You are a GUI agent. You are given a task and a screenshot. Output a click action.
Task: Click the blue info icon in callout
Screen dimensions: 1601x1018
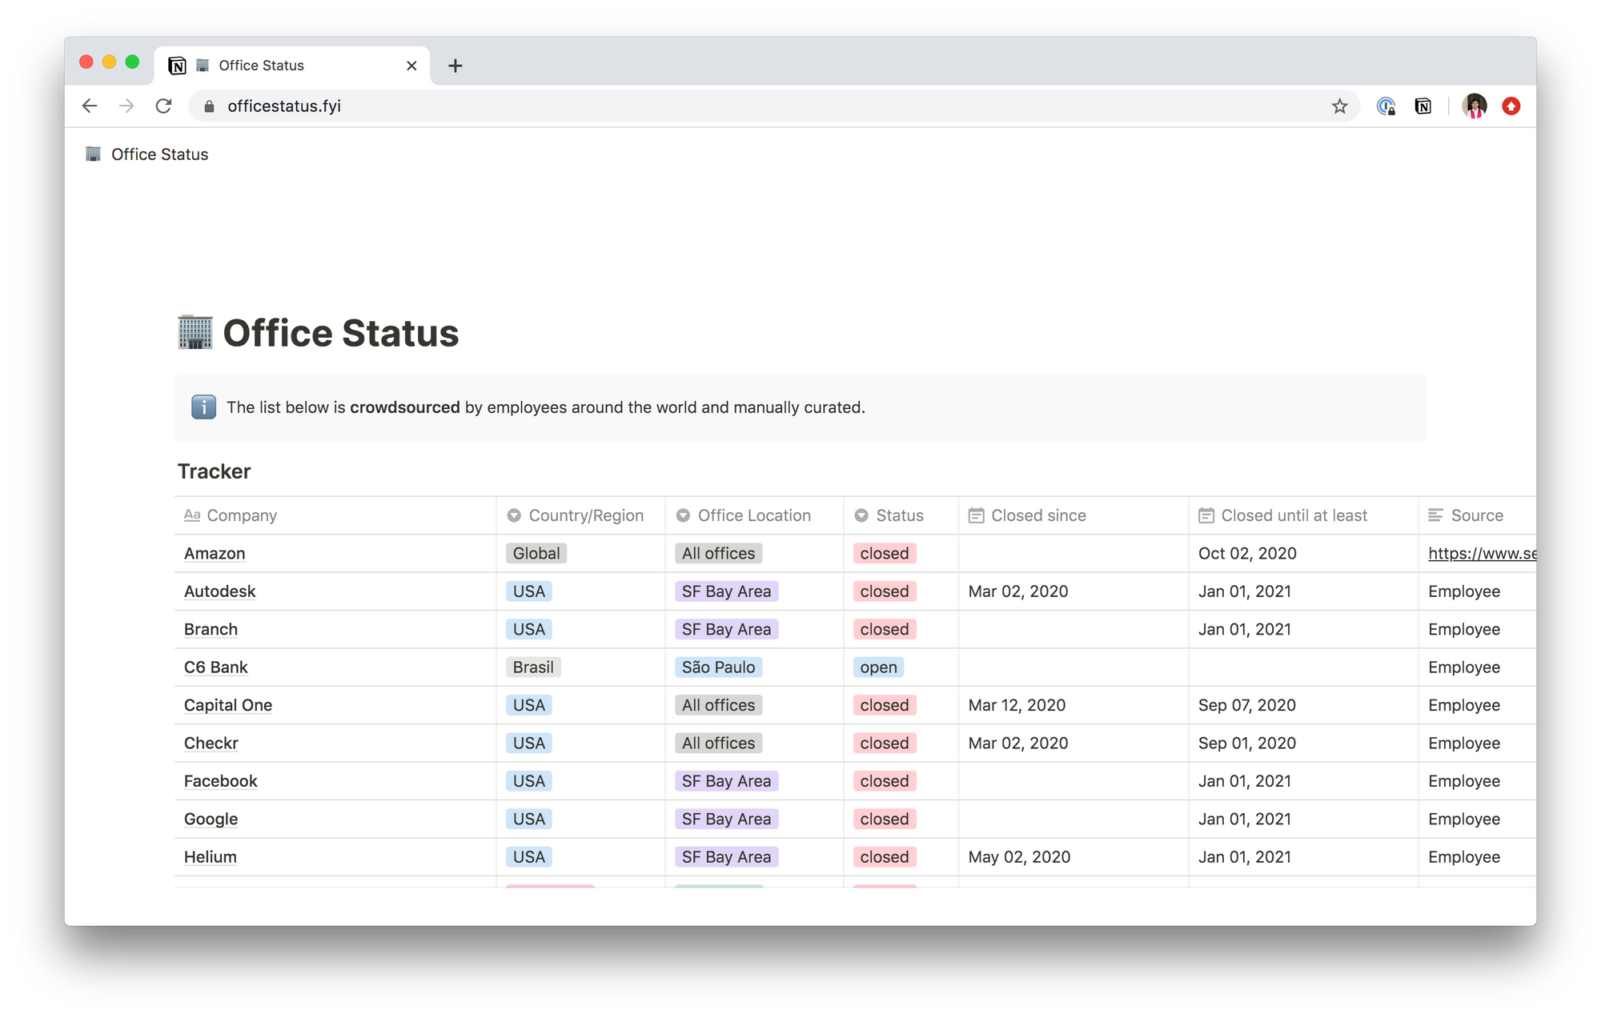click(203, 407)
